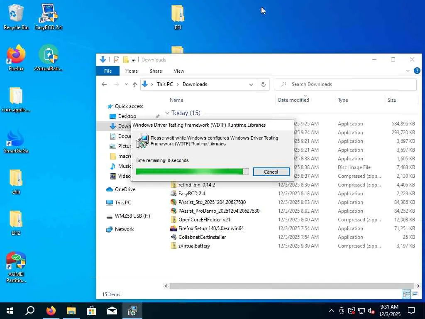Image resolution: width=425 pixels, height=319 pixels.
Task: Open the Share ribbon tab
Action: [x=156, y=71]
